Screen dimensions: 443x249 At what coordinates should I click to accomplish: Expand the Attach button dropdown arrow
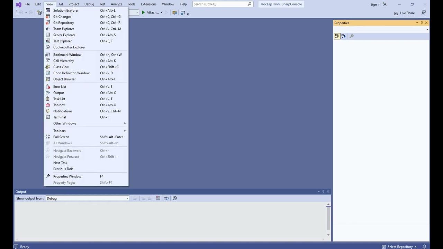point(161,13)
